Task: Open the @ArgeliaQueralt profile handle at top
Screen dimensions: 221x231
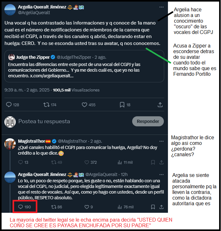Action: [x=34, y=13]
